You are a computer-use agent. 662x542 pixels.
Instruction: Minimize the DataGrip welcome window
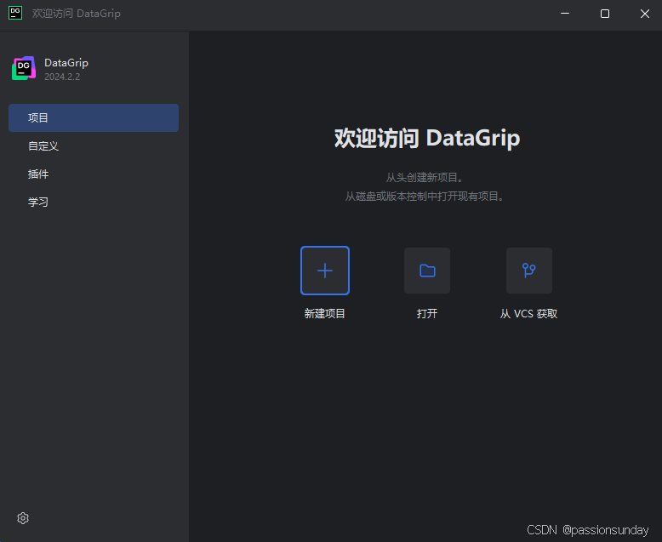coord(565,14)
